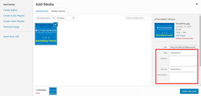
Task: Click the Caption text area
Action: (x=183, y=61)
